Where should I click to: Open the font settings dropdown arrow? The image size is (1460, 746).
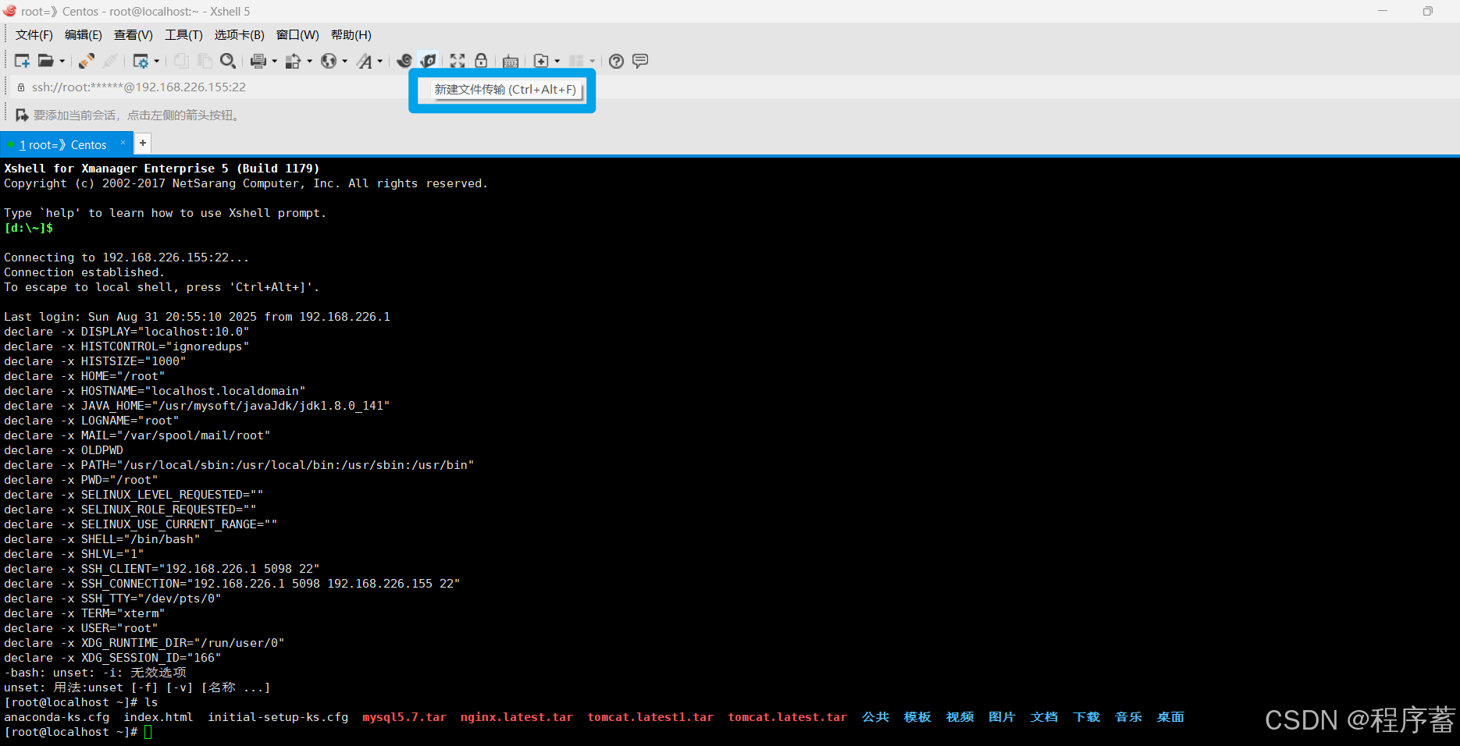pyautogui.click(x=379, y=60)
